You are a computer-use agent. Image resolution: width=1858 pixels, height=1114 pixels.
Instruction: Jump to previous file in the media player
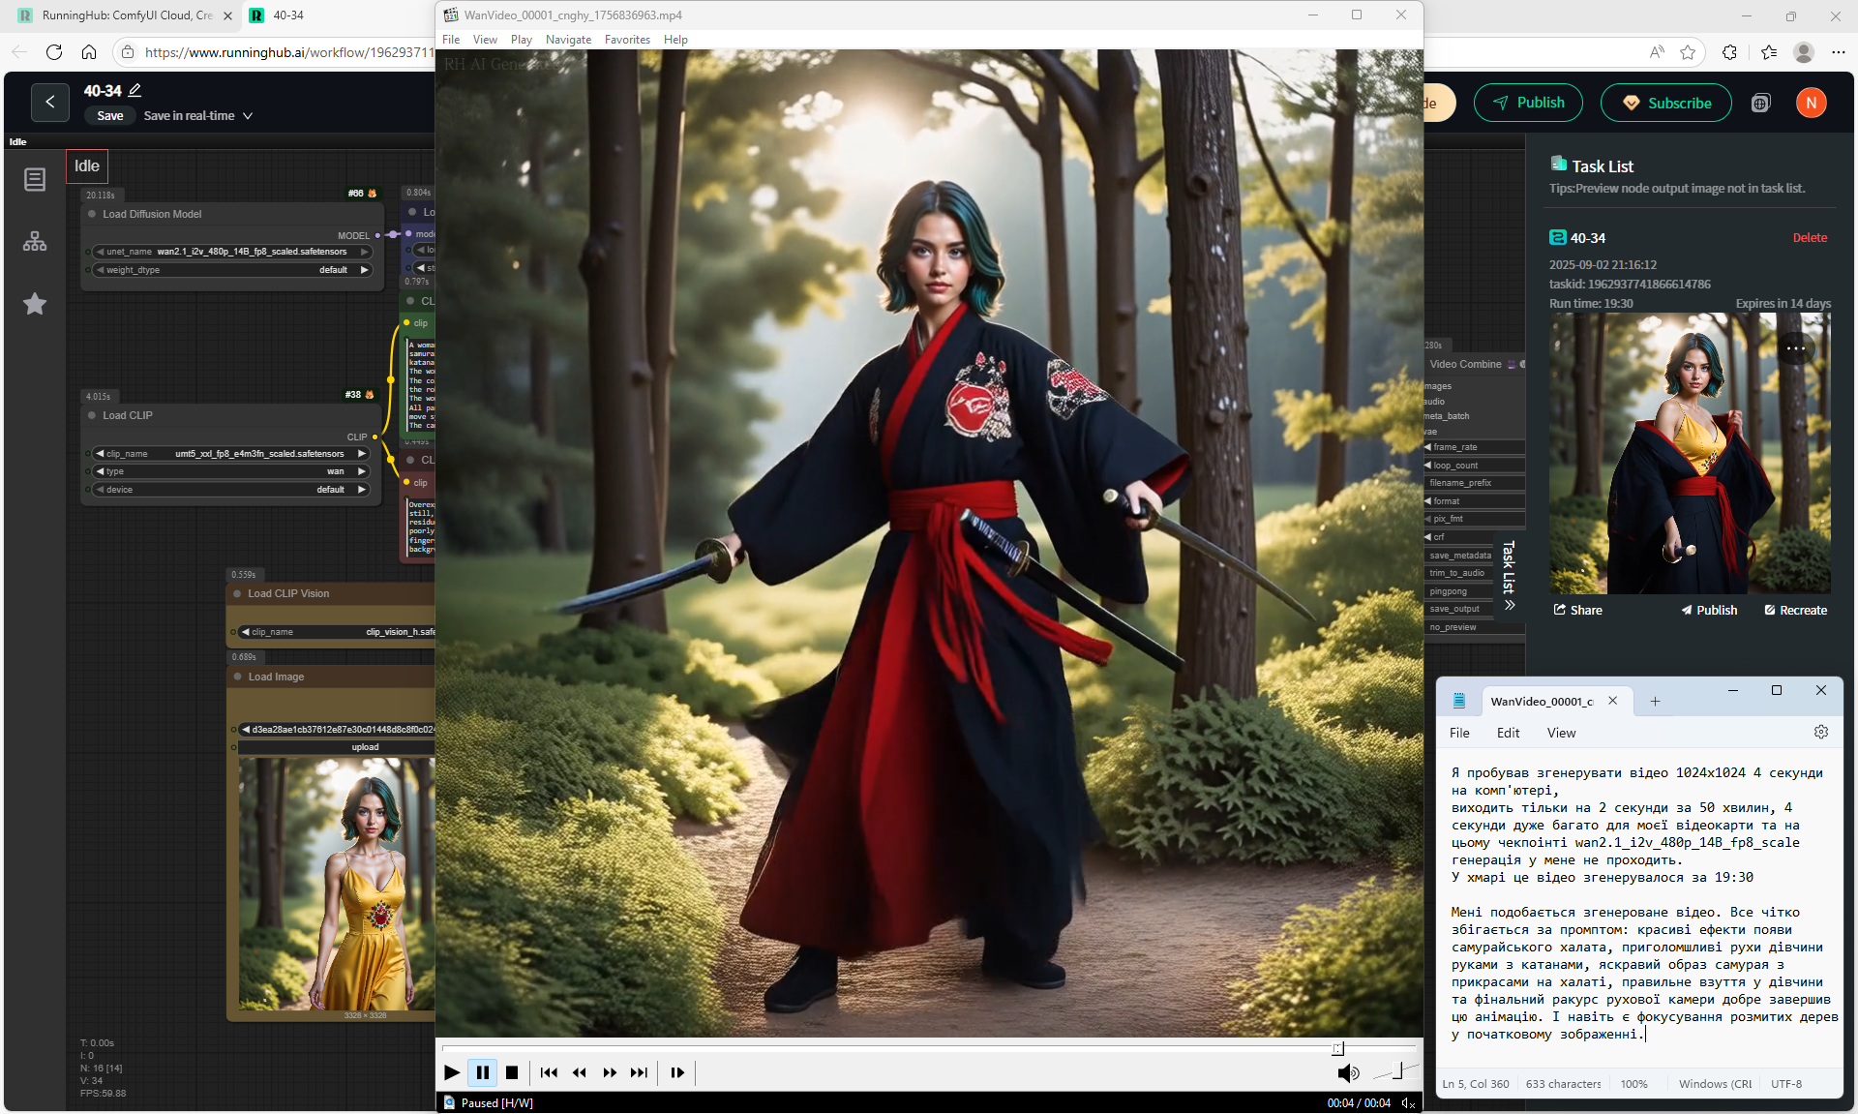coord(549,1072)
